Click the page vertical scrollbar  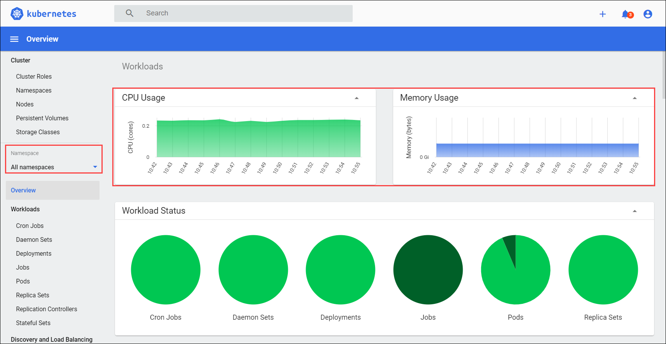(663, 75)
